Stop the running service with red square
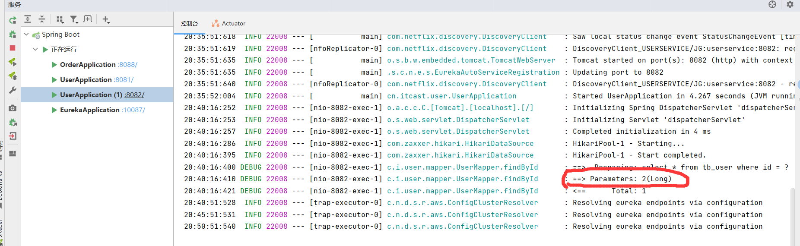This screenshot has height=246, width=800. click(x=13, y=48)
